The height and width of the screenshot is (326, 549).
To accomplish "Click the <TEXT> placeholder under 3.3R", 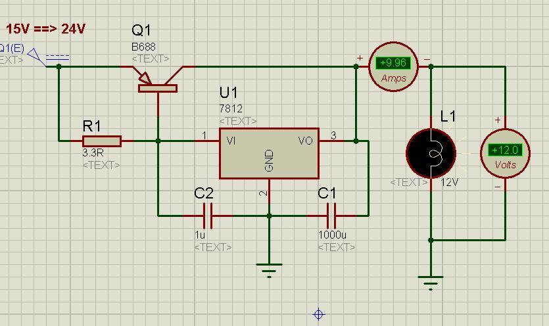I will (x=101, y=165).
